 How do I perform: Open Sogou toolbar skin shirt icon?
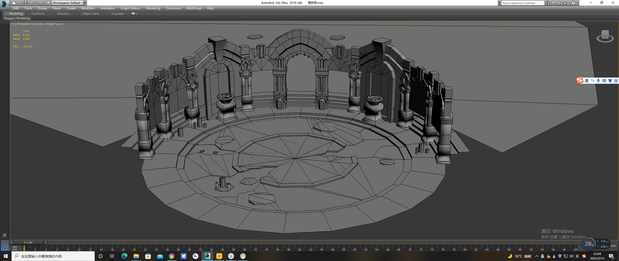click(610, 81)
